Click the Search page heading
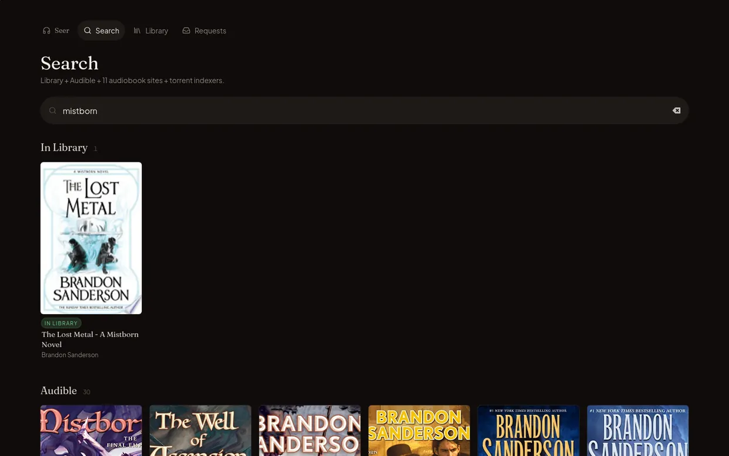Image resolution: width=729 pixels, height=456 pixels. tap(69, 63)
